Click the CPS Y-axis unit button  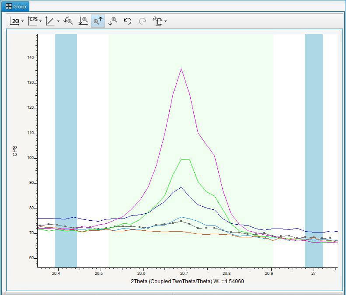[x=33, y=21]
